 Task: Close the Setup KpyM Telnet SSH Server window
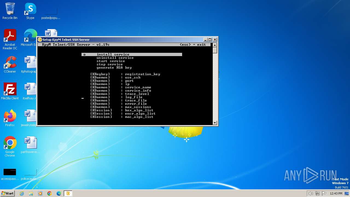click(x=215, y=40)
